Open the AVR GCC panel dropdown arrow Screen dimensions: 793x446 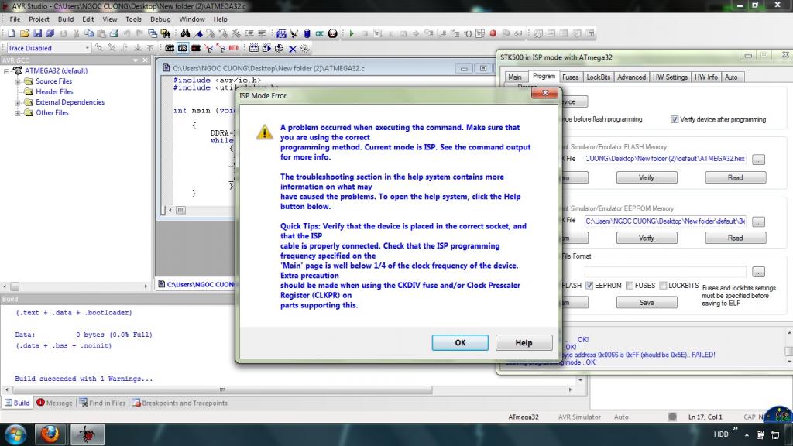[x=135, y=60]
